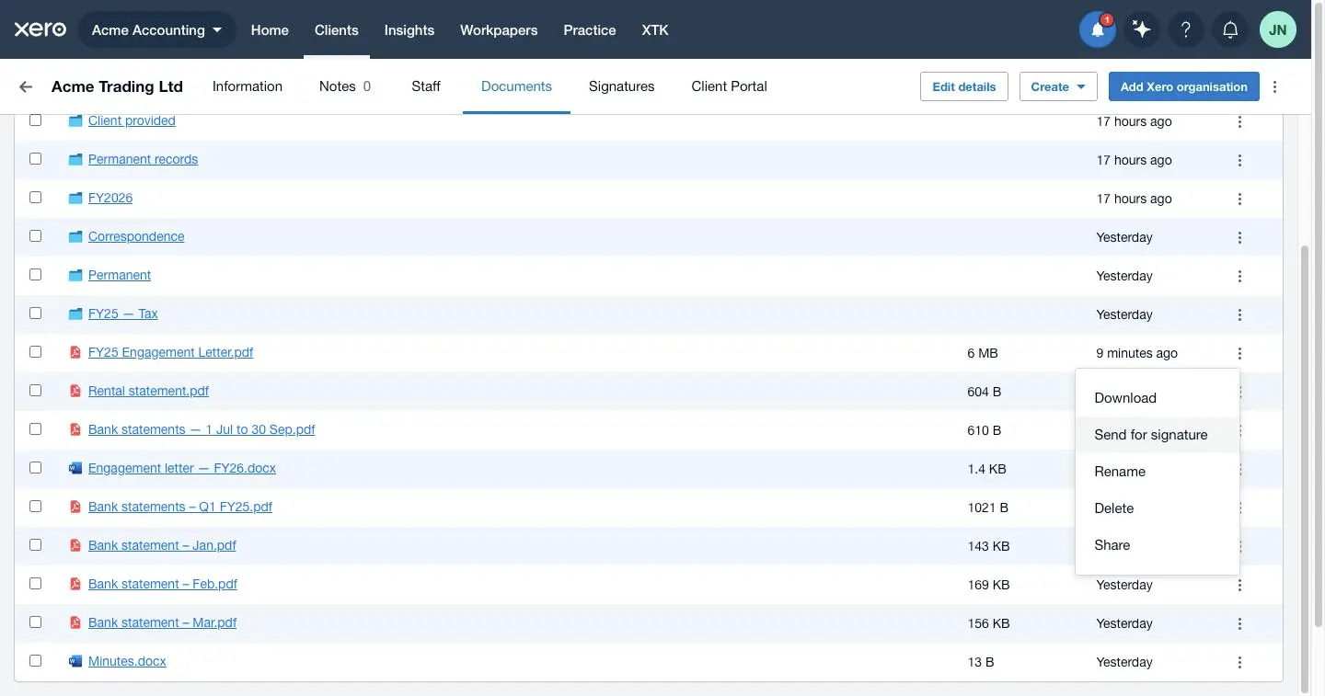Screen dimensions: 1325x696
Task: Click the Edit details button
Action: [964, 86]
